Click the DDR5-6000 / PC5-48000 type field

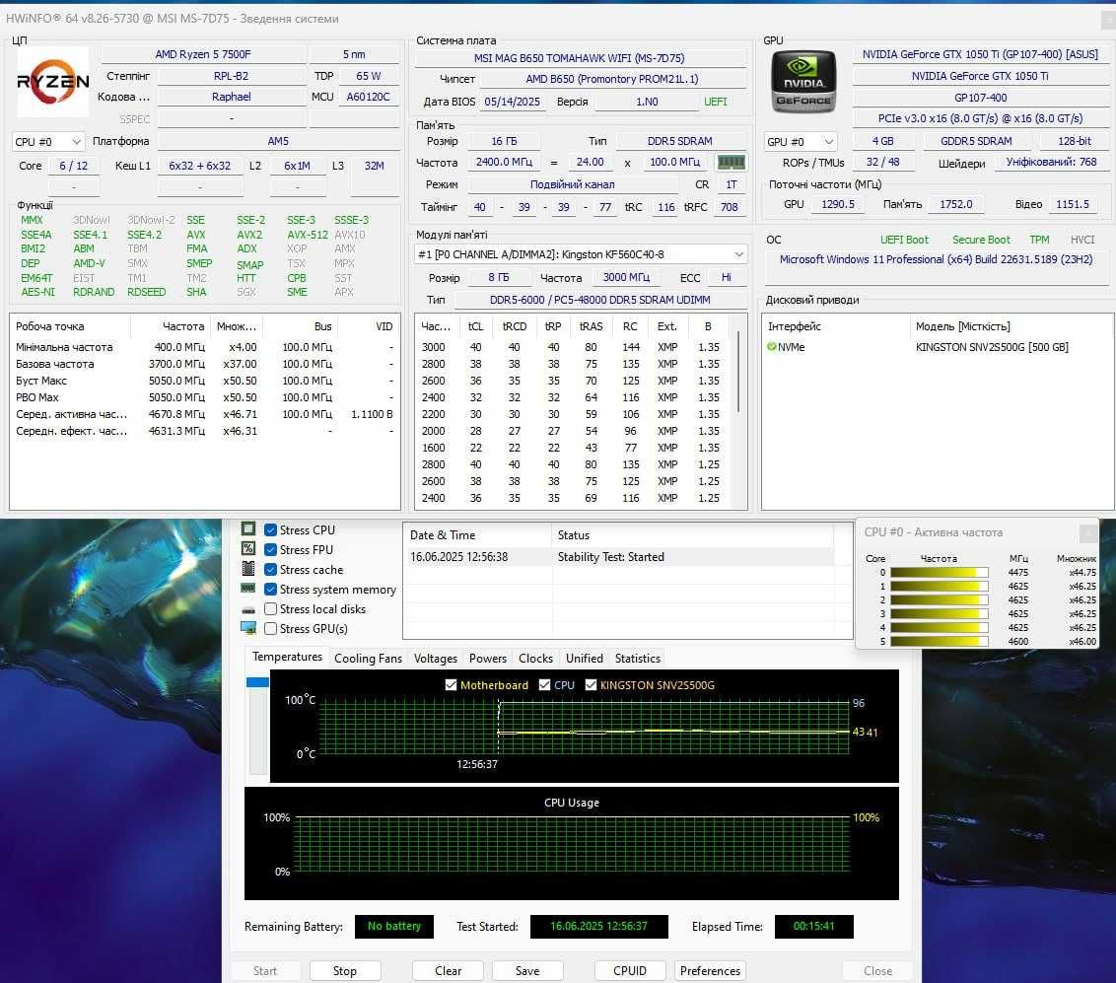tap(600, 300)
